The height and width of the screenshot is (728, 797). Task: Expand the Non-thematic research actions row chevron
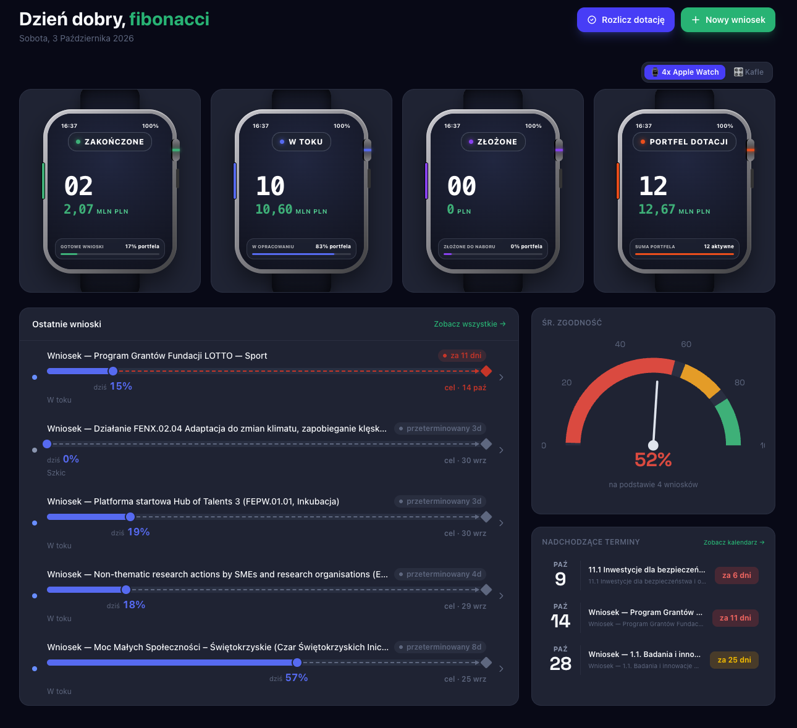point(501,596)
